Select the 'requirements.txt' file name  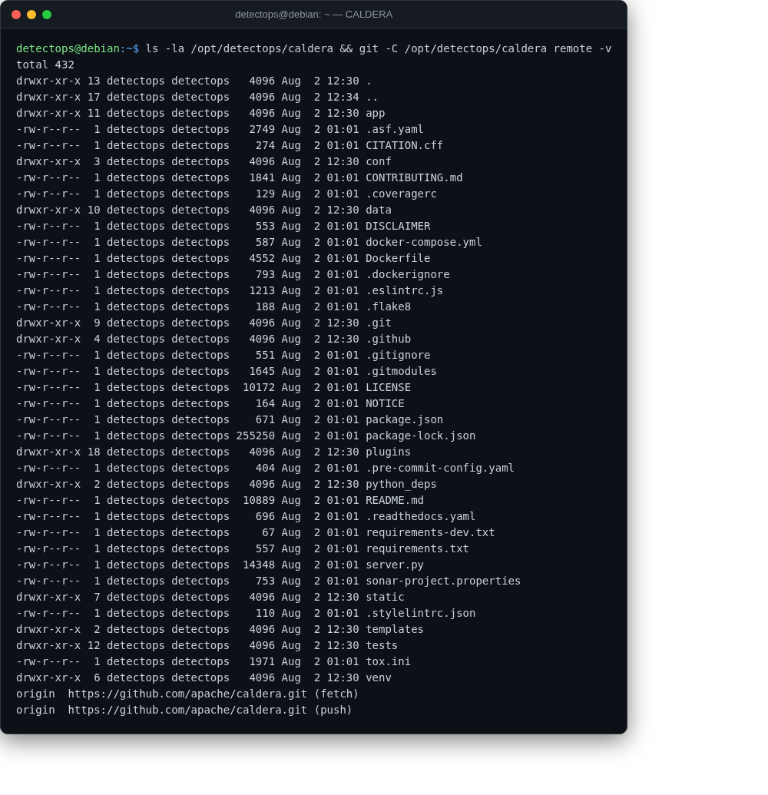pyautogui.click(x=417, y=548)
